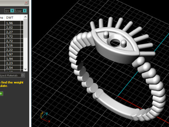Select the 2,54 DWT row
The image size is (169, 127).
(12, 68)
